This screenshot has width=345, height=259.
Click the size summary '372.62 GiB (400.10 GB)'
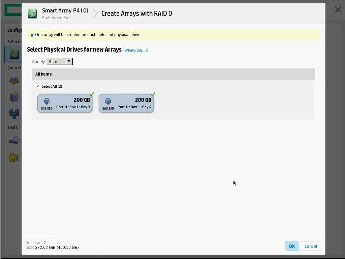57,248
